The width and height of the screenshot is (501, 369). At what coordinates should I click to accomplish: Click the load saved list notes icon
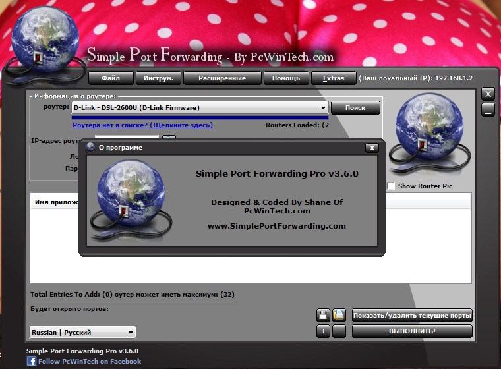[x=339, y=315]
